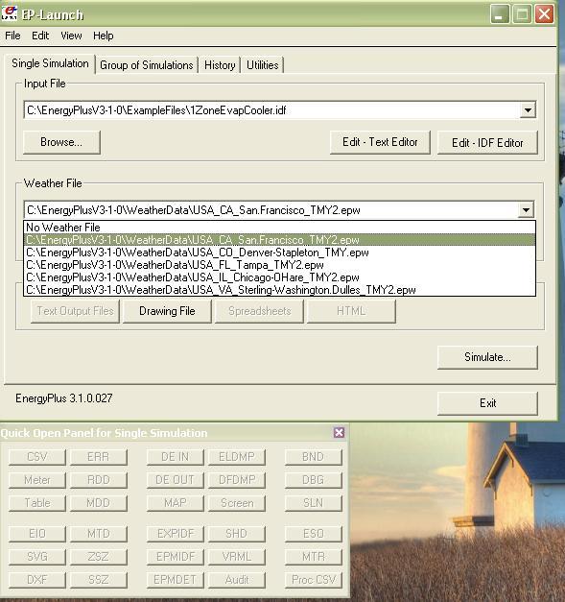The width and height of the screenshot is (565, 602).
Task: Click the SSZ quick open button
Action: pos(99,580)
